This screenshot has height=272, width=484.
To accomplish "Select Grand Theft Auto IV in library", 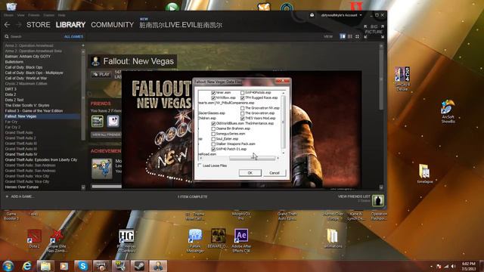I will pos(21,154).
